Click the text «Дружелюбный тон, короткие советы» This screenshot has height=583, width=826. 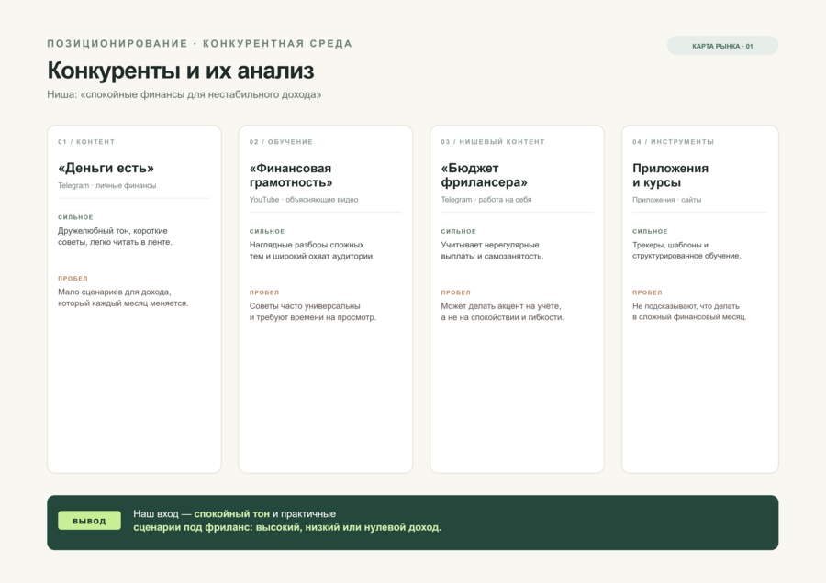[x=115, y=236]
